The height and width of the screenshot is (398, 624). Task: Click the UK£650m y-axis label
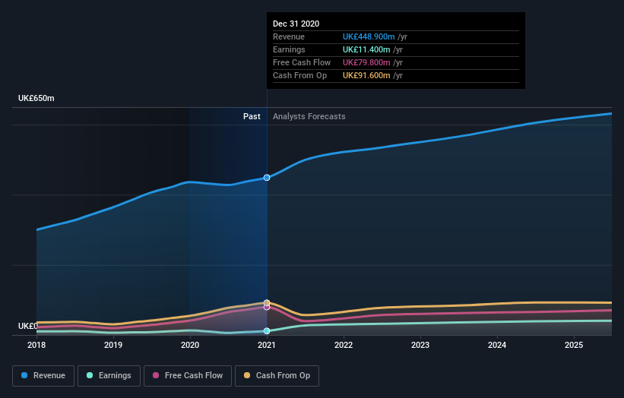(x=36, y=98)
